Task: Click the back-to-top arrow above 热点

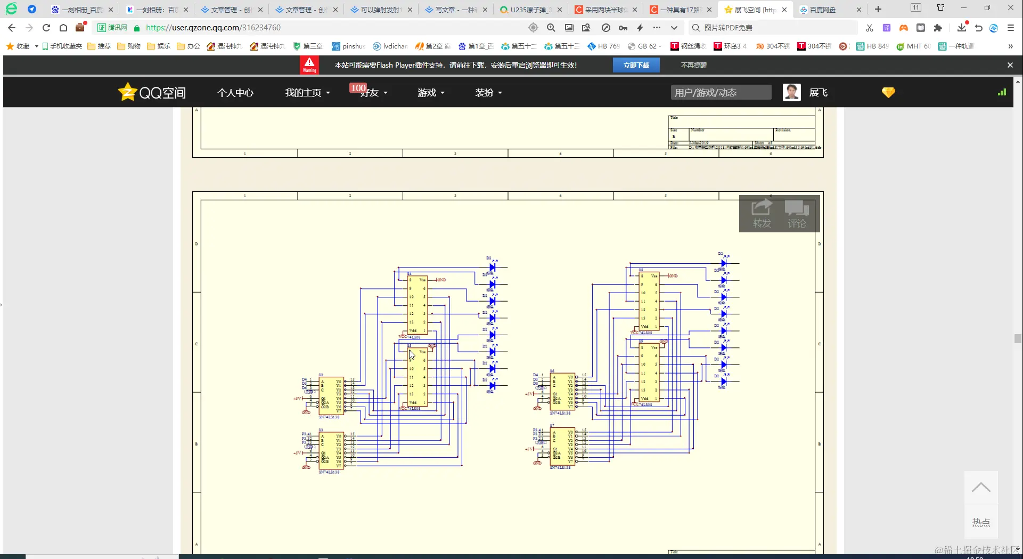Action: tap(980, 488)
